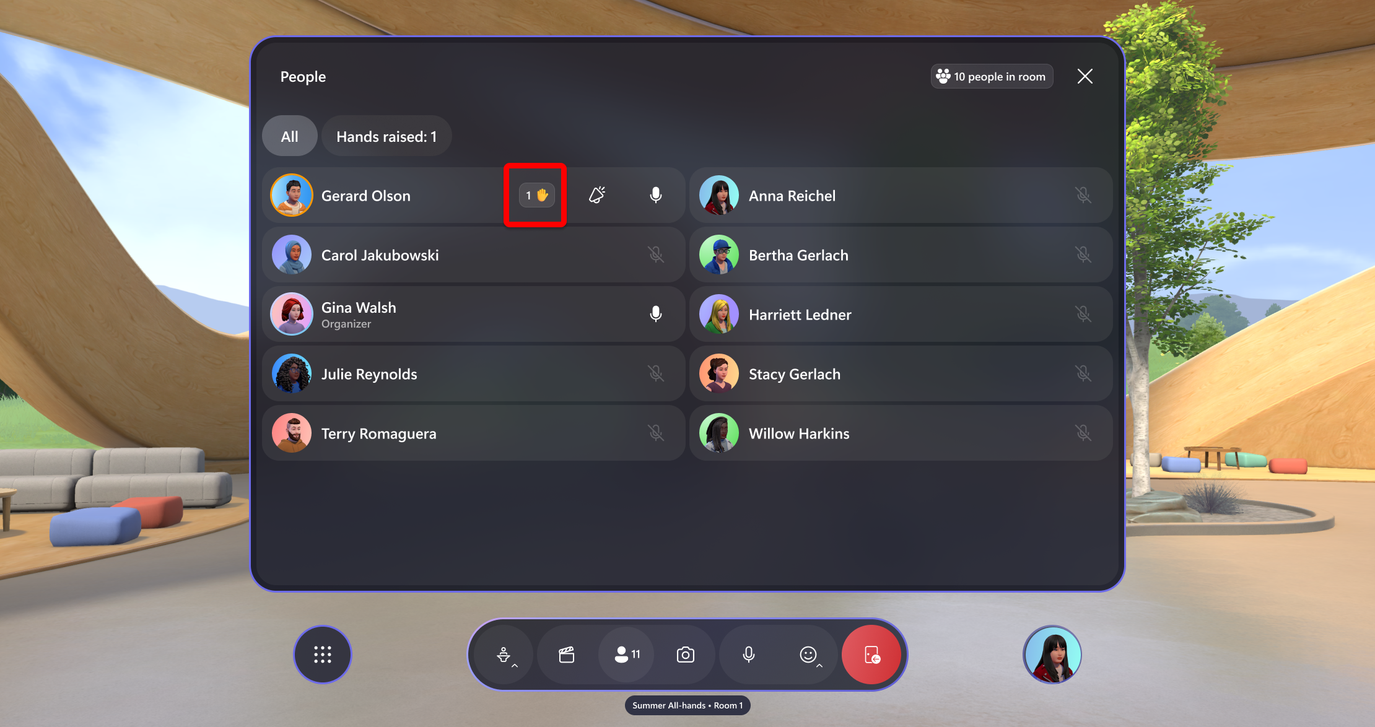This screenshot has height=727, width=1375.
Task: Click the raised hand icon for Gerard Olson
Action: pyautogui.click(x=538, y=194)
